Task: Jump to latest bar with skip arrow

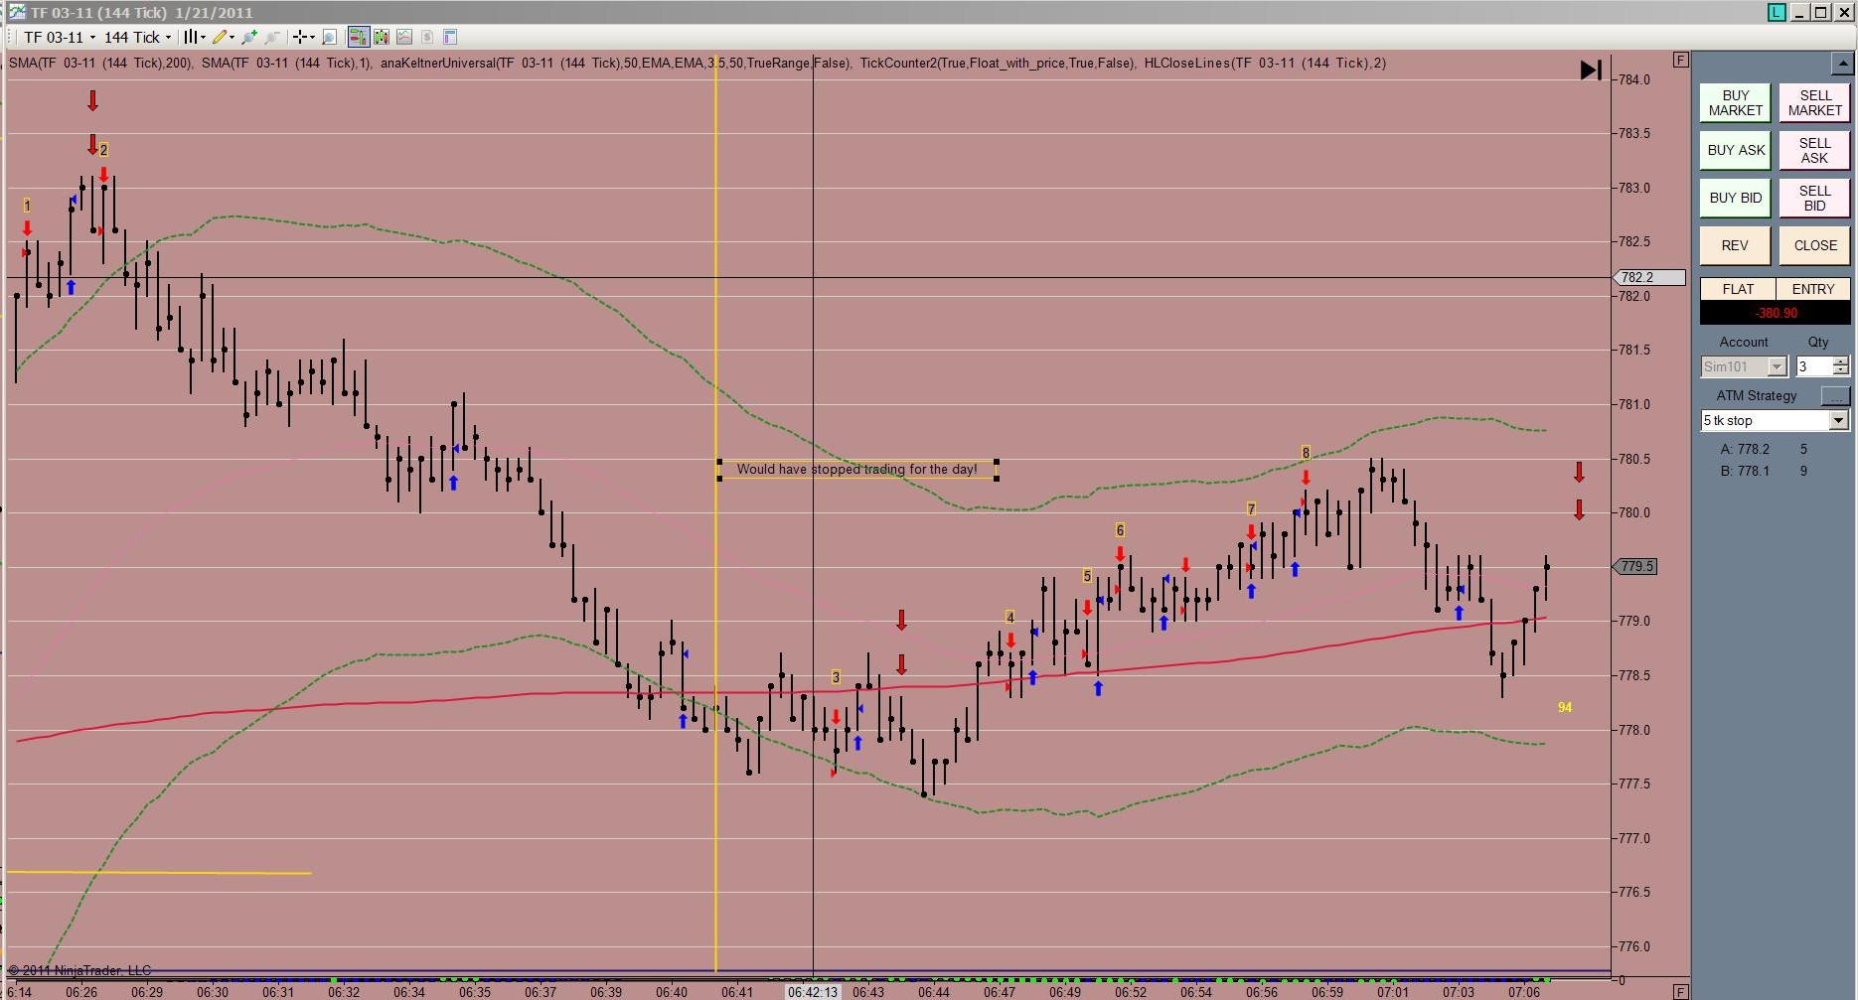Action: 1591,70
